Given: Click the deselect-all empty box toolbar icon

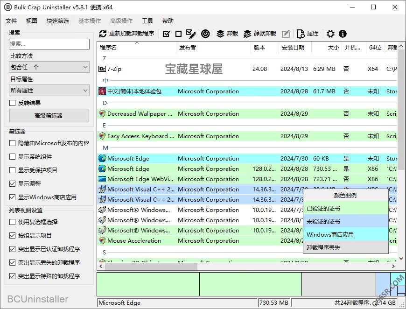Looking at the screenshot, I should pos(178,34).
